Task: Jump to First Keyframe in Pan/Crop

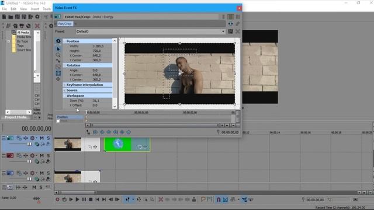Action: coord(95,132)
